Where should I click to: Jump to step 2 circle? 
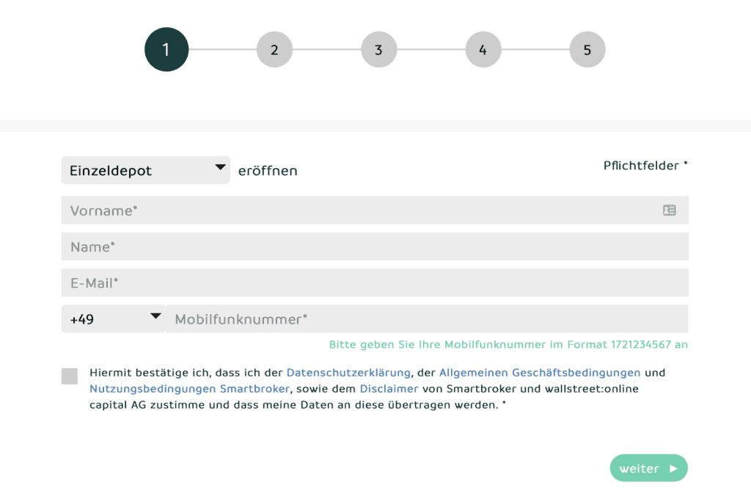274,49
